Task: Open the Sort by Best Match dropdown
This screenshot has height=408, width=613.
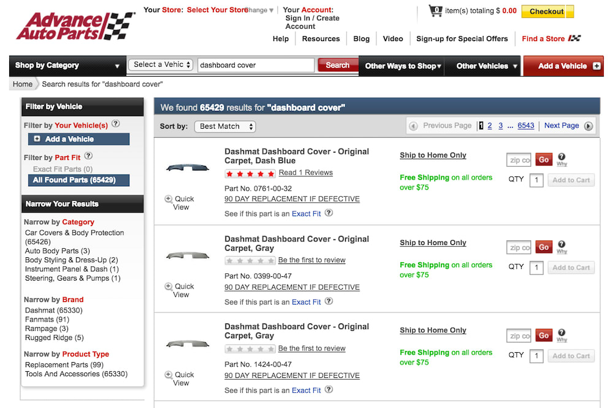Action: pos(225,126)
